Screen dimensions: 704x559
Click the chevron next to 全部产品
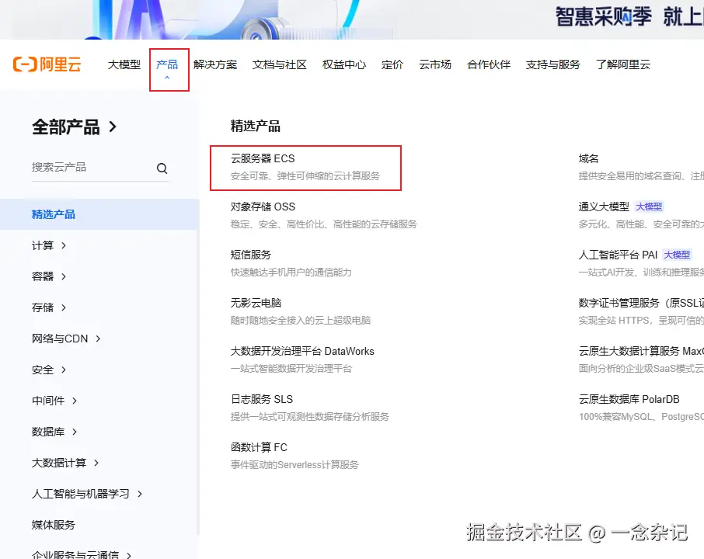(113, 127)
